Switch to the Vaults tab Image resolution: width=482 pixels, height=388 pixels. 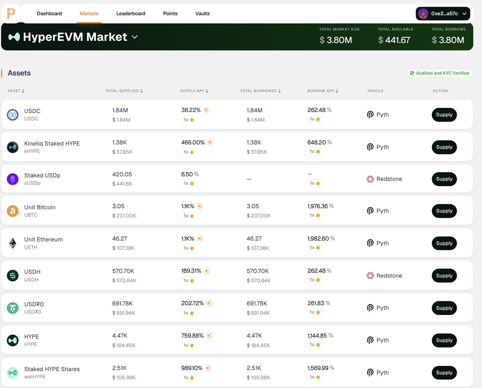click(x=202, y=13)
